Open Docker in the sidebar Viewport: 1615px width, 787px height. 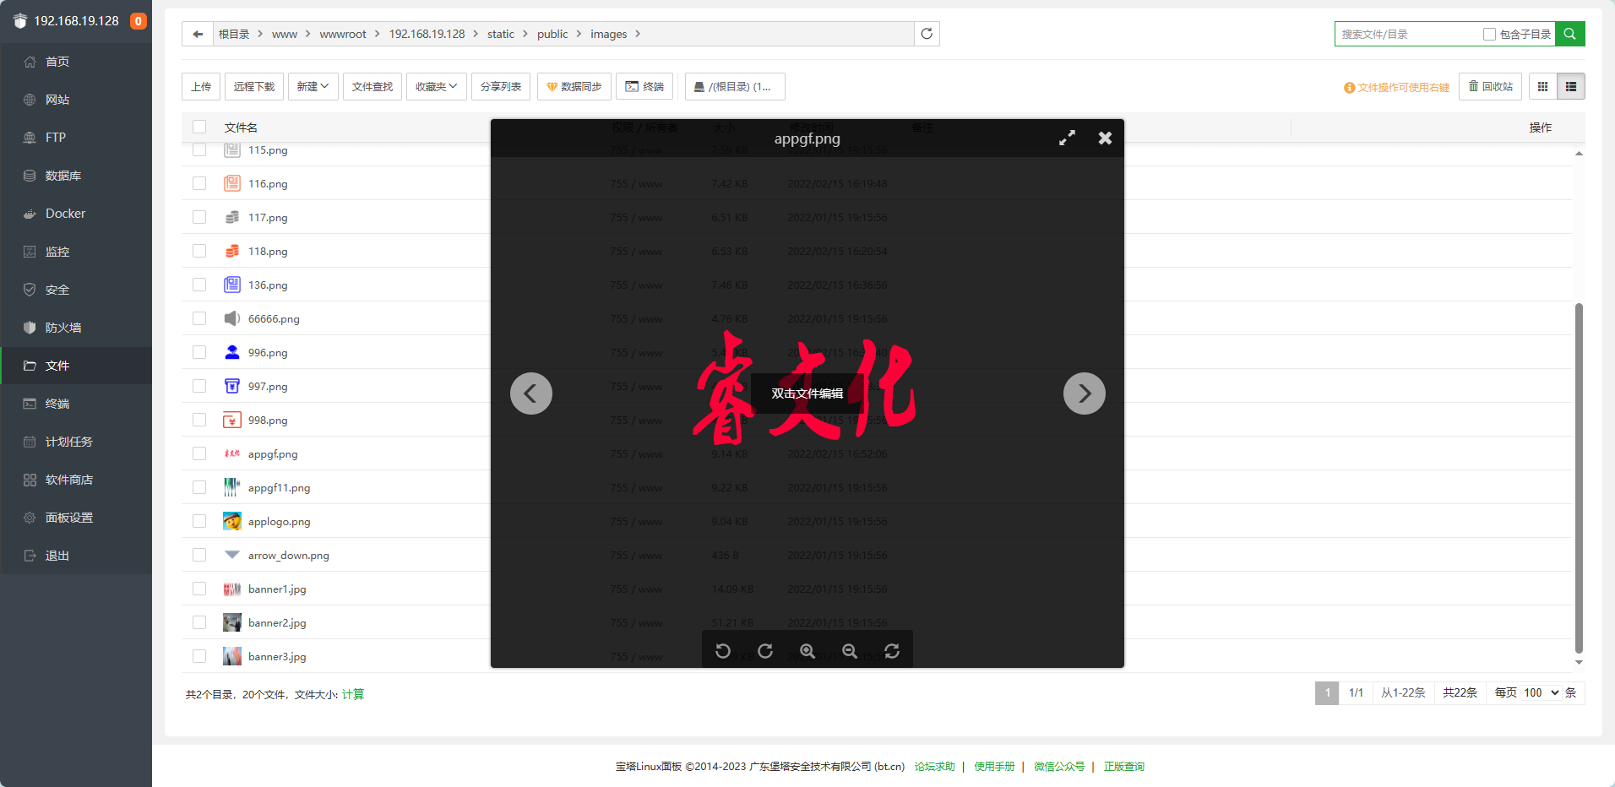tap(65, 214)
